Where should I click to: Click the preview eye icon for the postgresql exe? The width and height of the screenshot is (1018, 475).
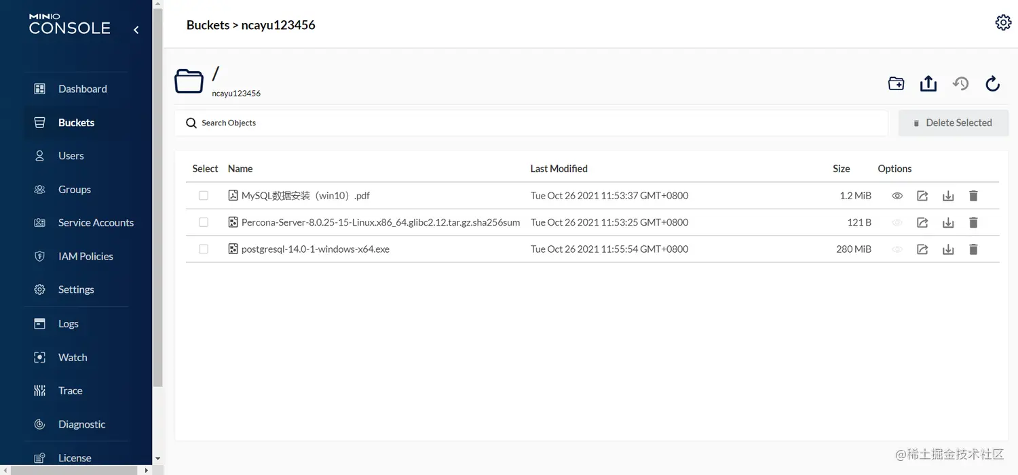point(897,249)
